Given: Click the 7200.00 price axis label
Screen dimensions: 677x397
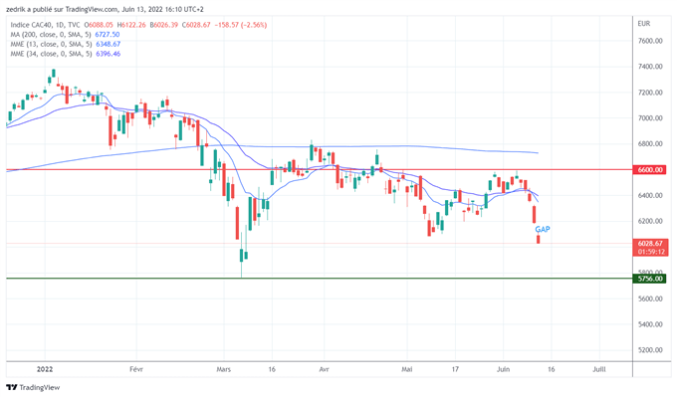Looking at the screenshot, I should coord(650,93).
